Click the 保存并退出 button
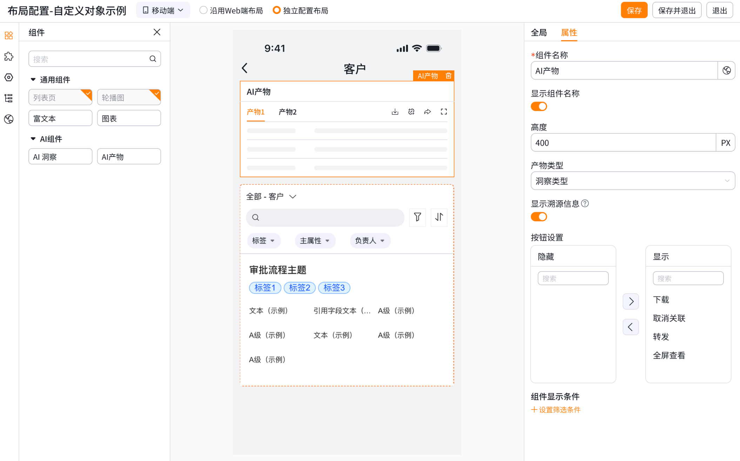Viewport: 740px width, 461px height. 677,11
